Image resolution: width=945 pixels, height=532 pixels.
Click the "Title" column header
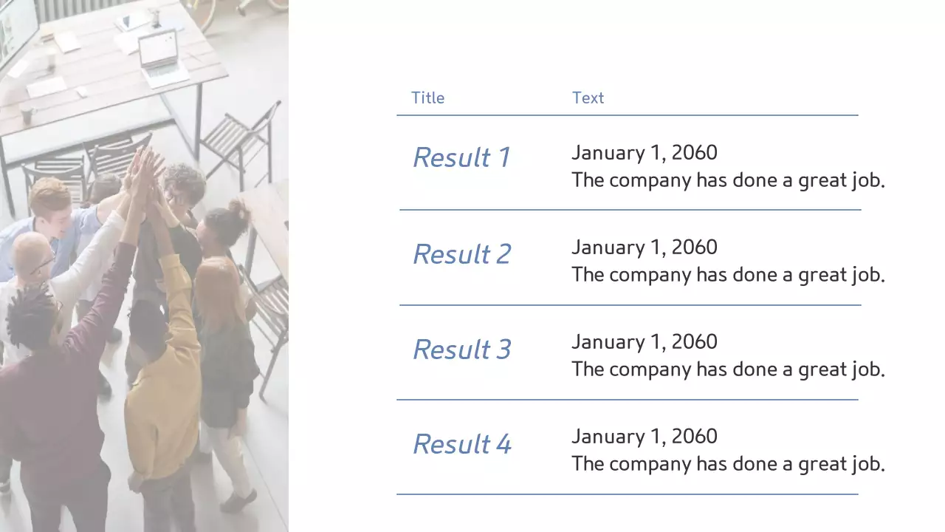(427, 98)
